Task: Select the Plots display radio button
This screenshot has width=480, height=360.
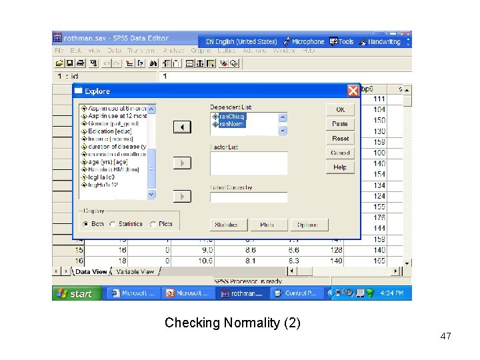Action: click(x=153, y=224)
